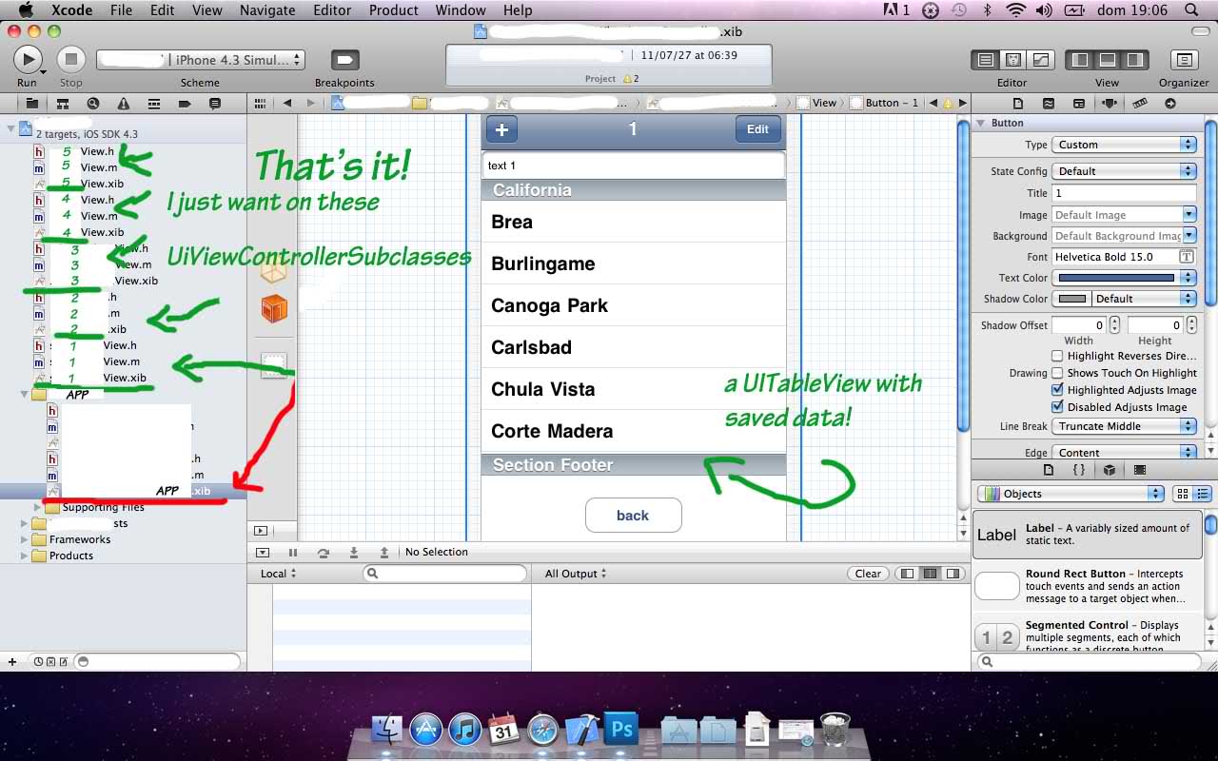Open the log navigator icon

coord(215,103)
